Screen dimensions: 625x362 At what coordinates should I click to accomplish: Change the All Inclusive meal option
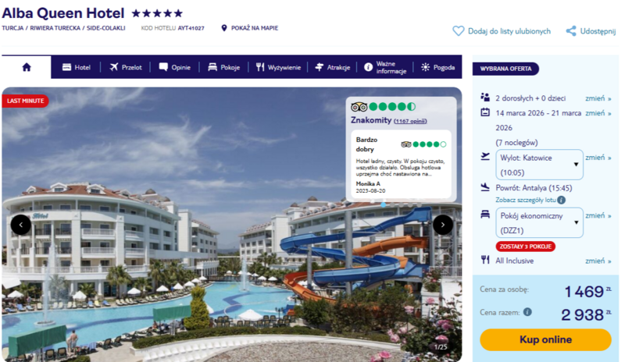pos(598,261)
